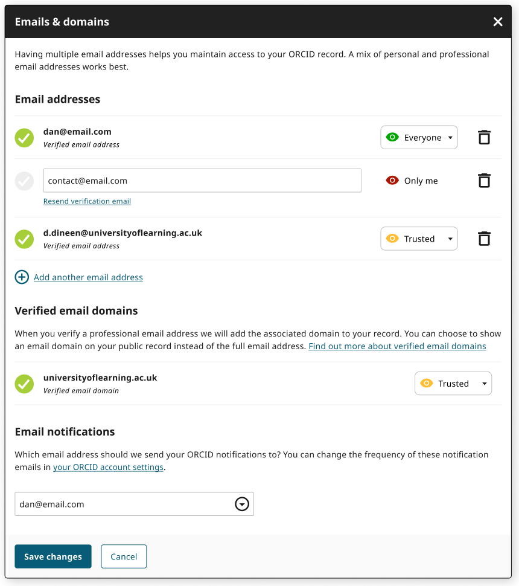
Task: Delete the dan@email.com address
Action: click(484, 137)
